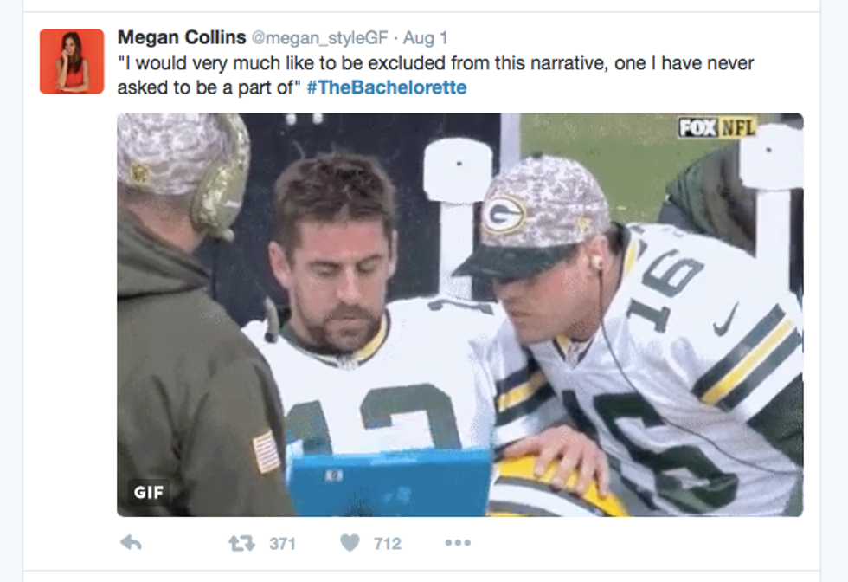Click the number 16 on the jersey shoulder
Screen dimensions: 848x582
pyautogui.click(x=665, y=291)
